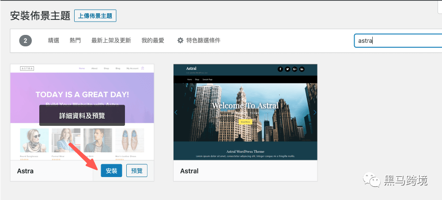Click the Facebook icon in Astral preview

tap(280, 69)
